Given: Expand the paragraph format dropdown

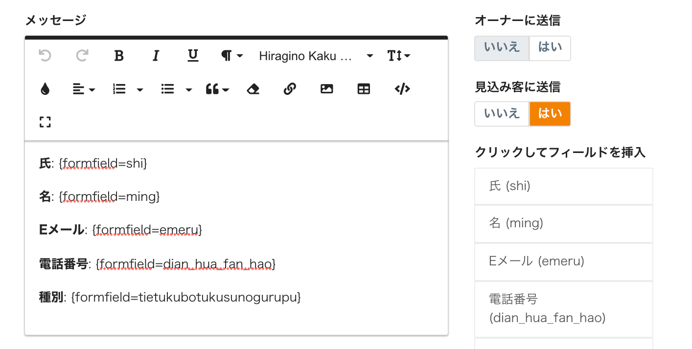Looking at the screenshot, I should tap(231, 56).
